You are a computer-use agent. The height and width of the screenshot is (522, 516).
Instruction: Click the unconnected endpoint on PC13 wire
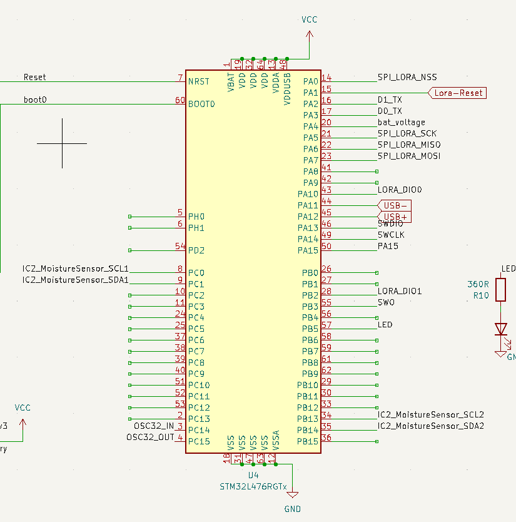[129, 419]
